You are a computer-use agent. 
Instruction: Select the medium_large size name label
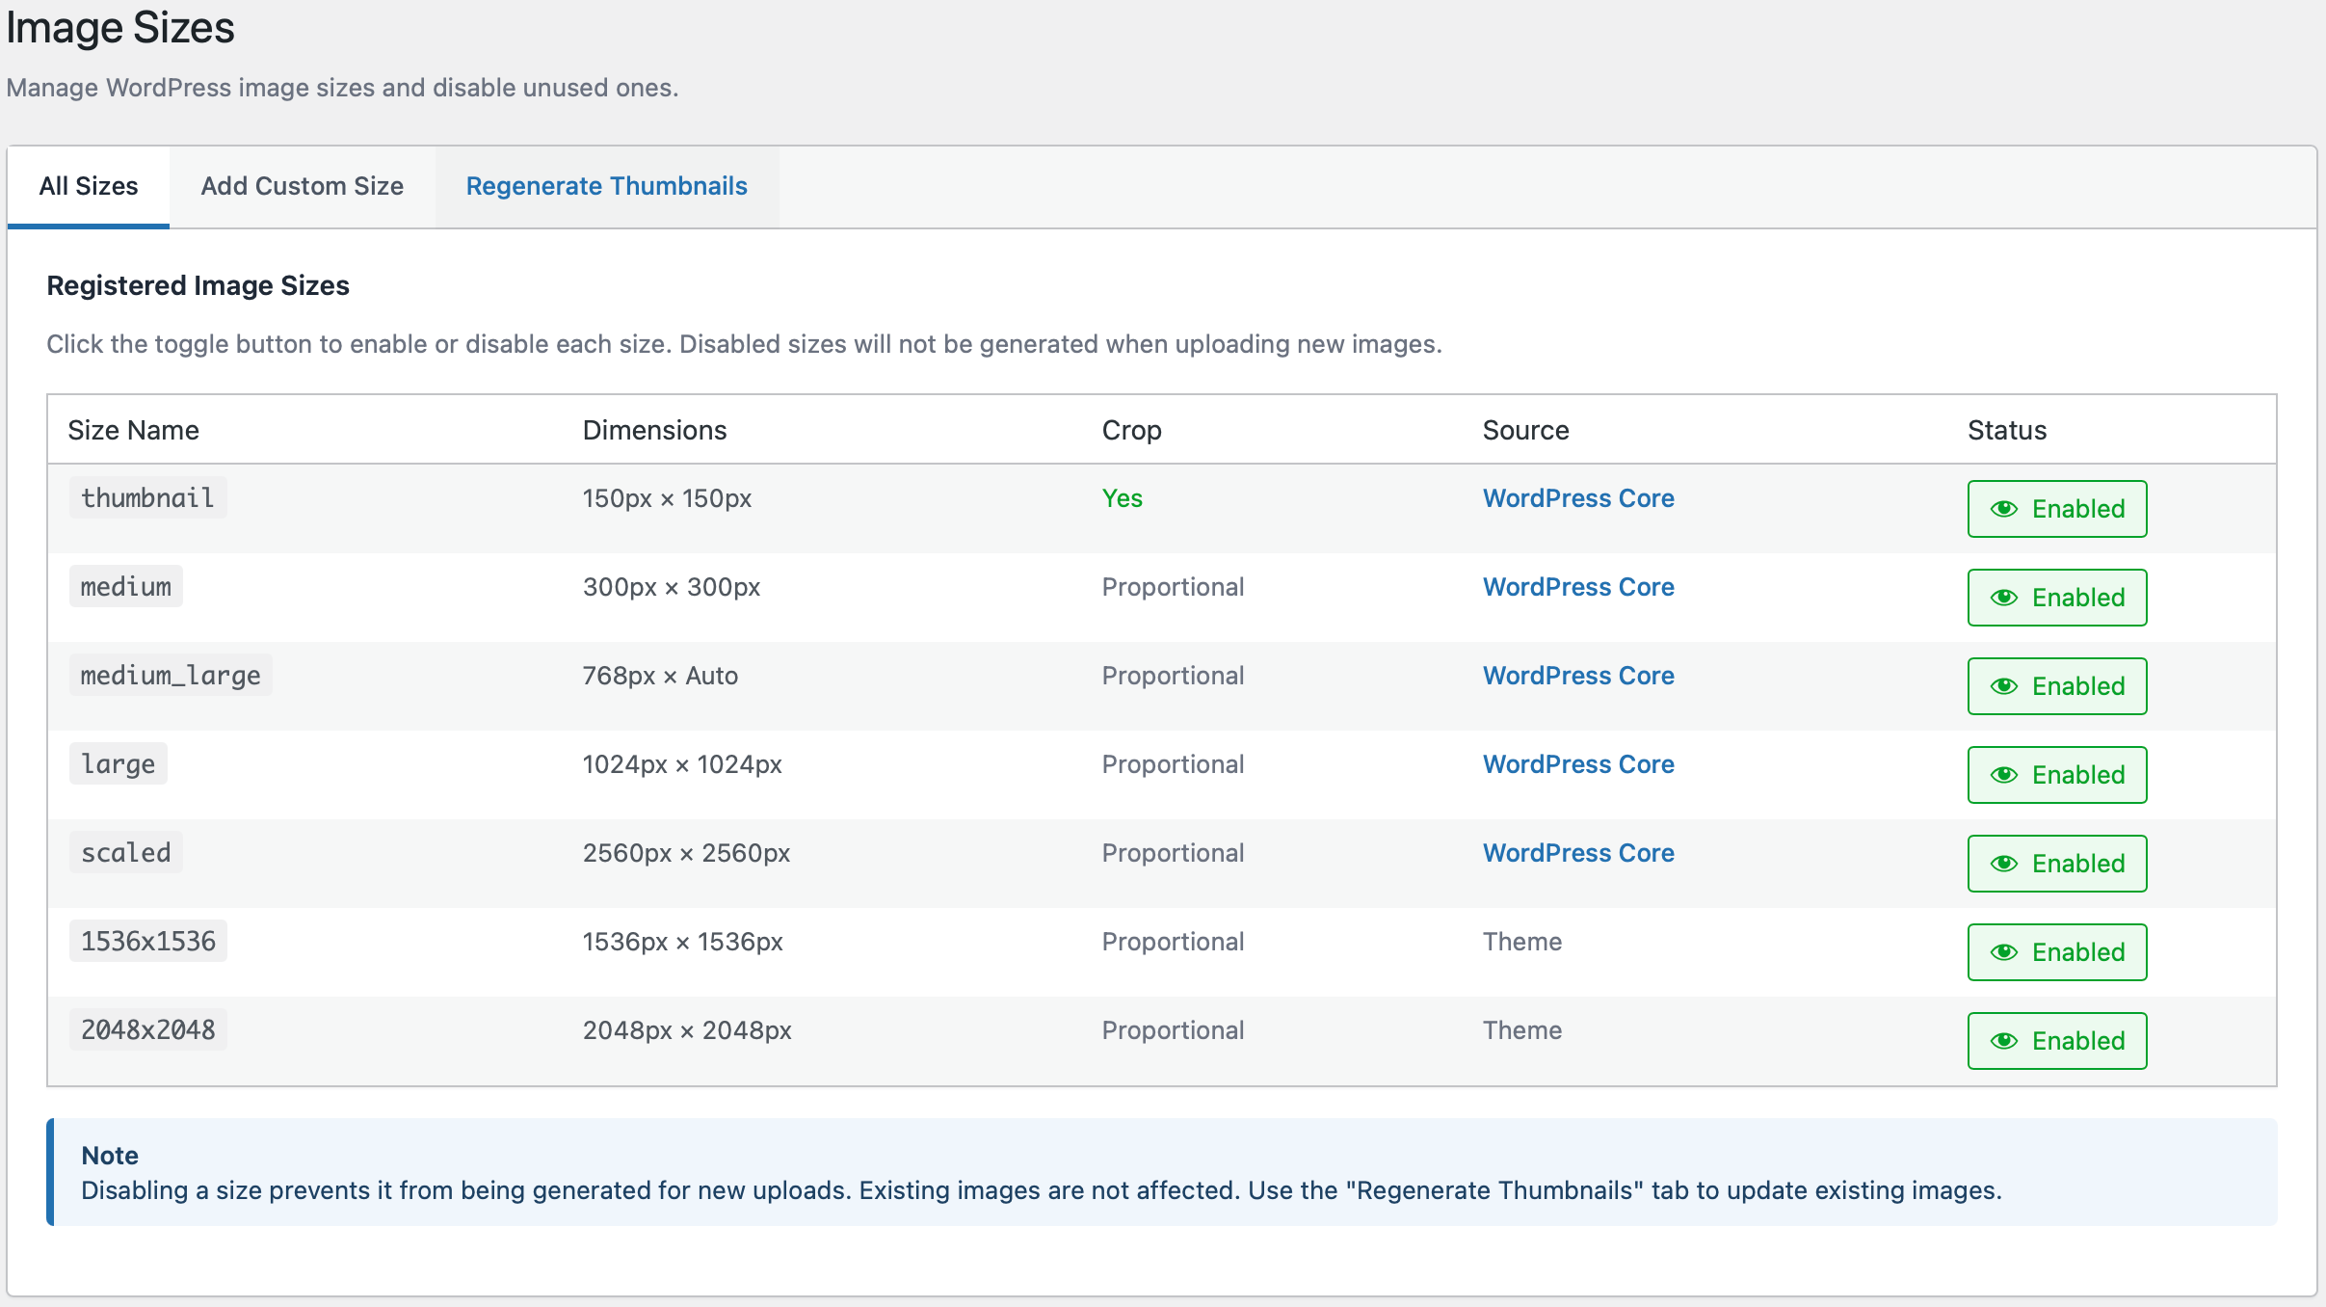(x=171, y=675)
